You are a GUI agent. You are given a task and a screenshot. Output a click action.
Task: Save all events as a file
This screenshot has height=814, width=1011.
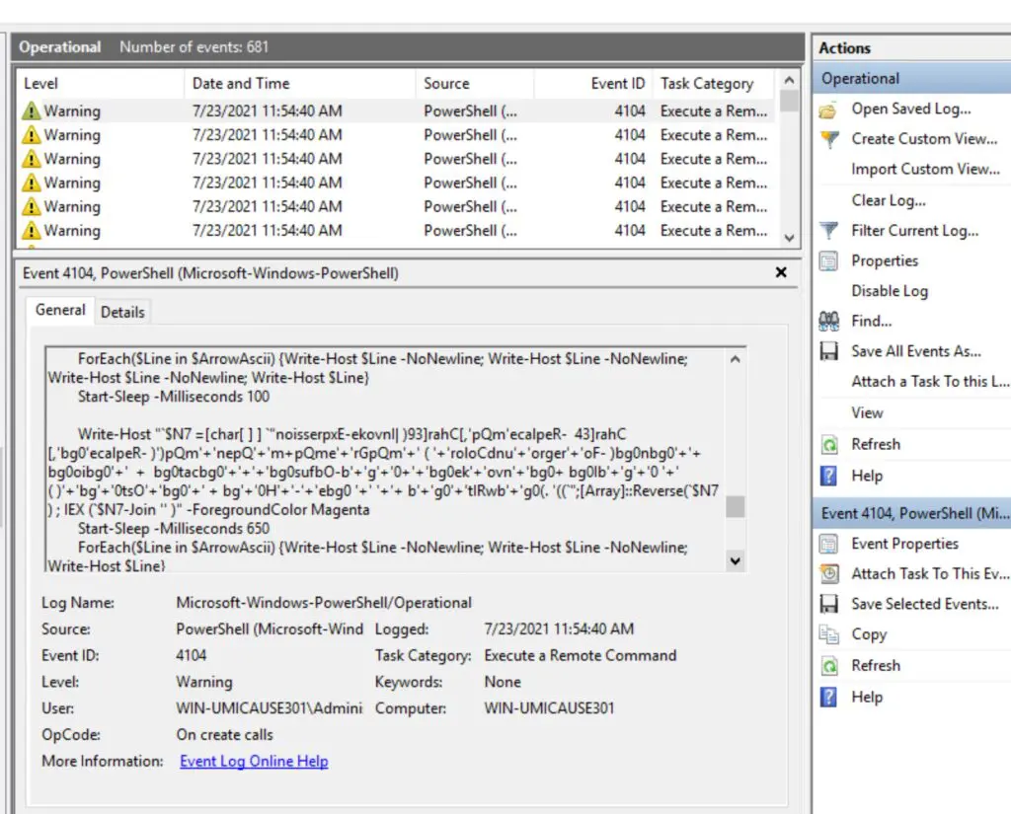915,351
